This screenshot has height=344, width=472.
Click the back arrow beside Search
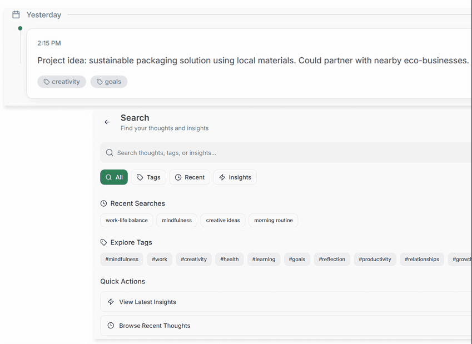tap(107, 122)
